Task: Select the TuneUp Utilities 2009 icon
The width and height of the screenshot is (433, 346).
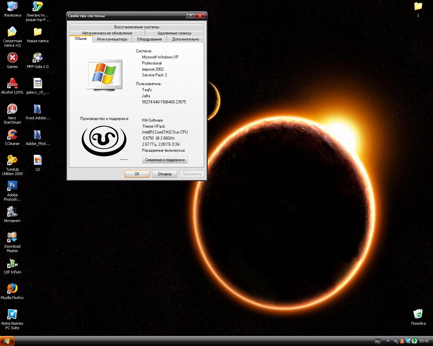Action: (12, 160)
